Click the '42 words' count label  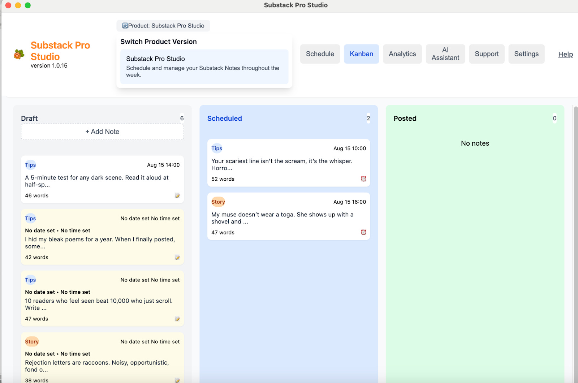point(36,258)
